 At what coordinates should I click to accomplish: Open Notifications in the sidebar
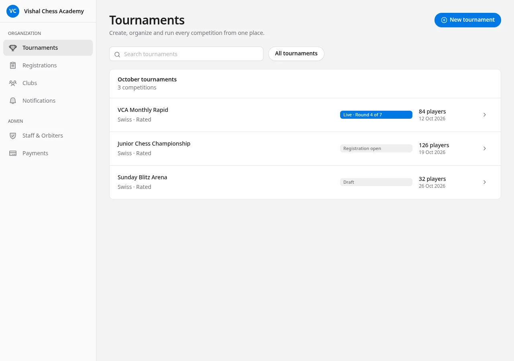pyautogui.click(x=48, y=101)
